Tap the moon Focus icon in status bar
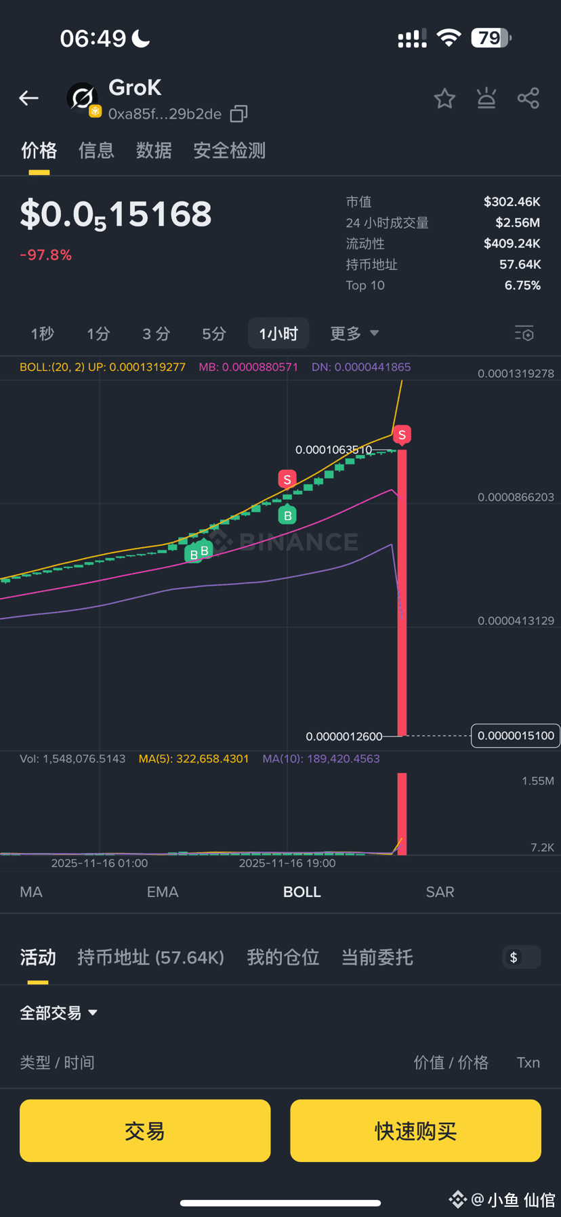The image size is (561, 1217). 141,38
